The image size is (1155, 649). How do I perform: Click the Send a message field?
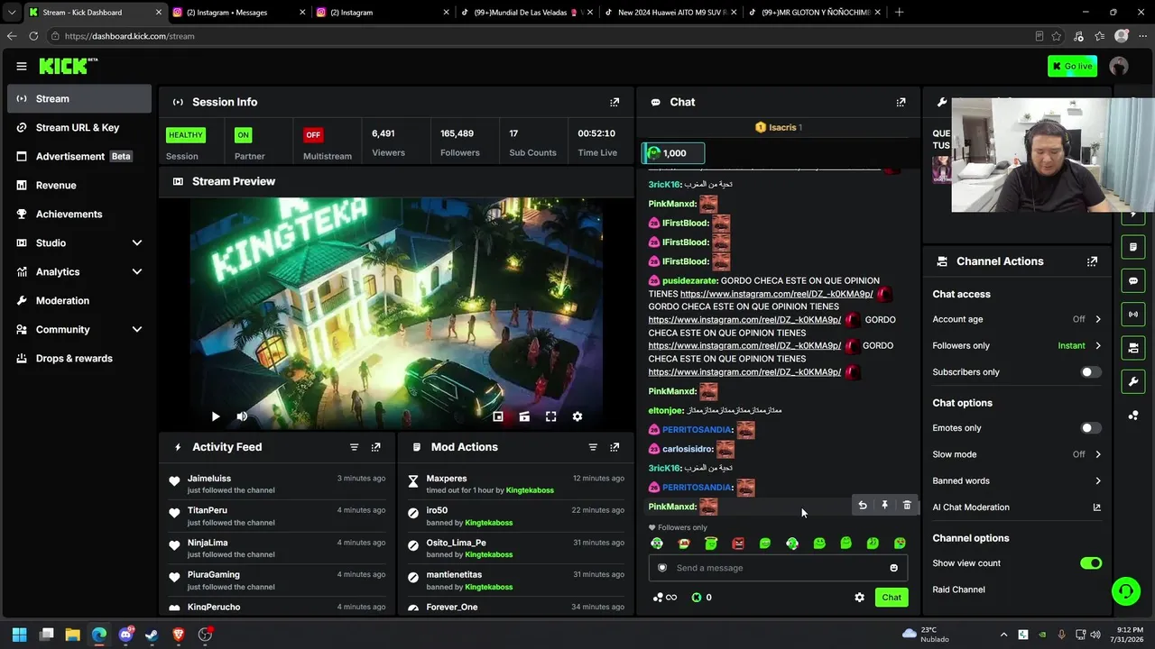(x=778, y=568)
